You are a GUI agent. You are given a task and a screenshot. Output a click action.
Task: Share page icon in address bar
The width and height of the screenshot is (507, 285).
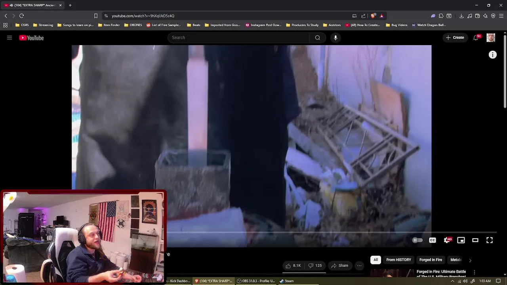click(x=363, y=16)
